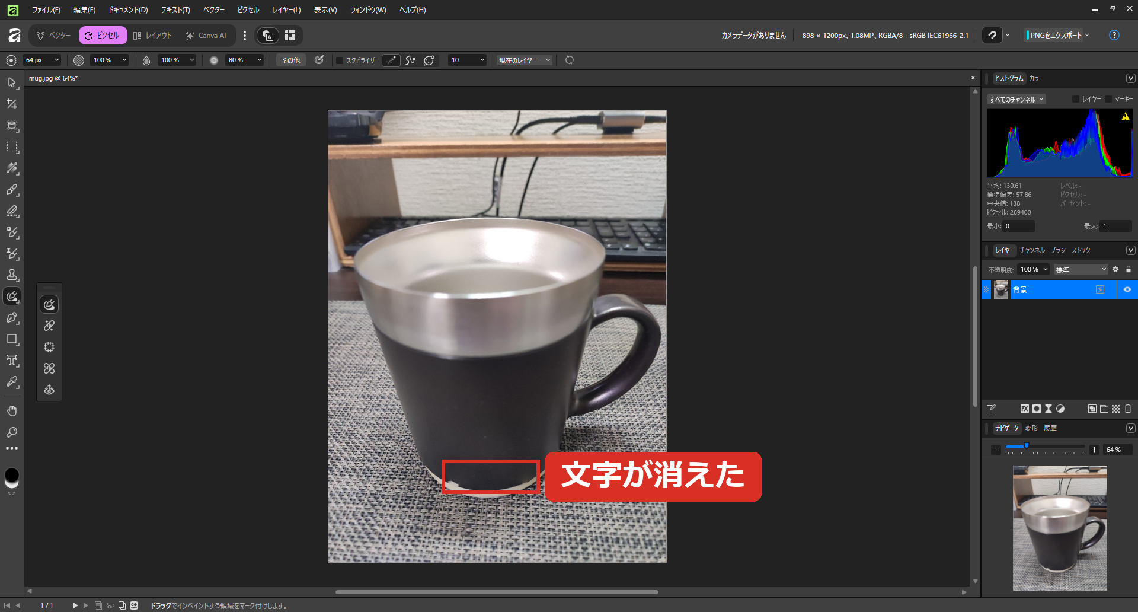Image resolution: width=1138 pixels, height=612 pixels.
Task: Toggle the layer lock icon
Action: tap(1129, 269)
